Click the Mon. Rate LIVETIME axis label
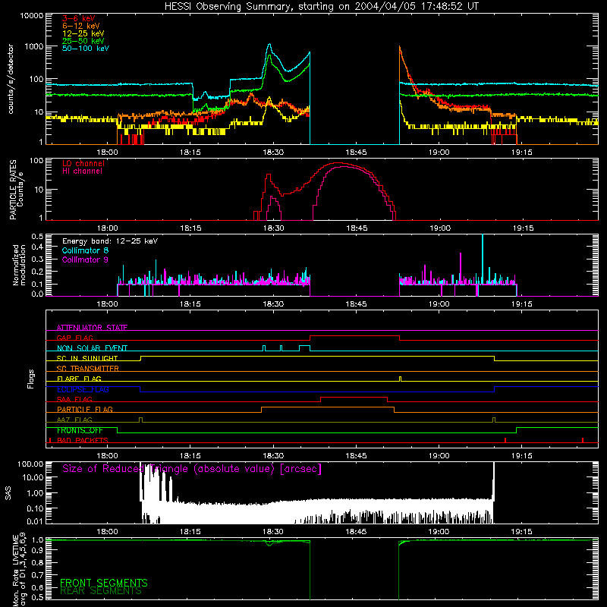This screenshot has width=607, height=607. pos(15,571)
